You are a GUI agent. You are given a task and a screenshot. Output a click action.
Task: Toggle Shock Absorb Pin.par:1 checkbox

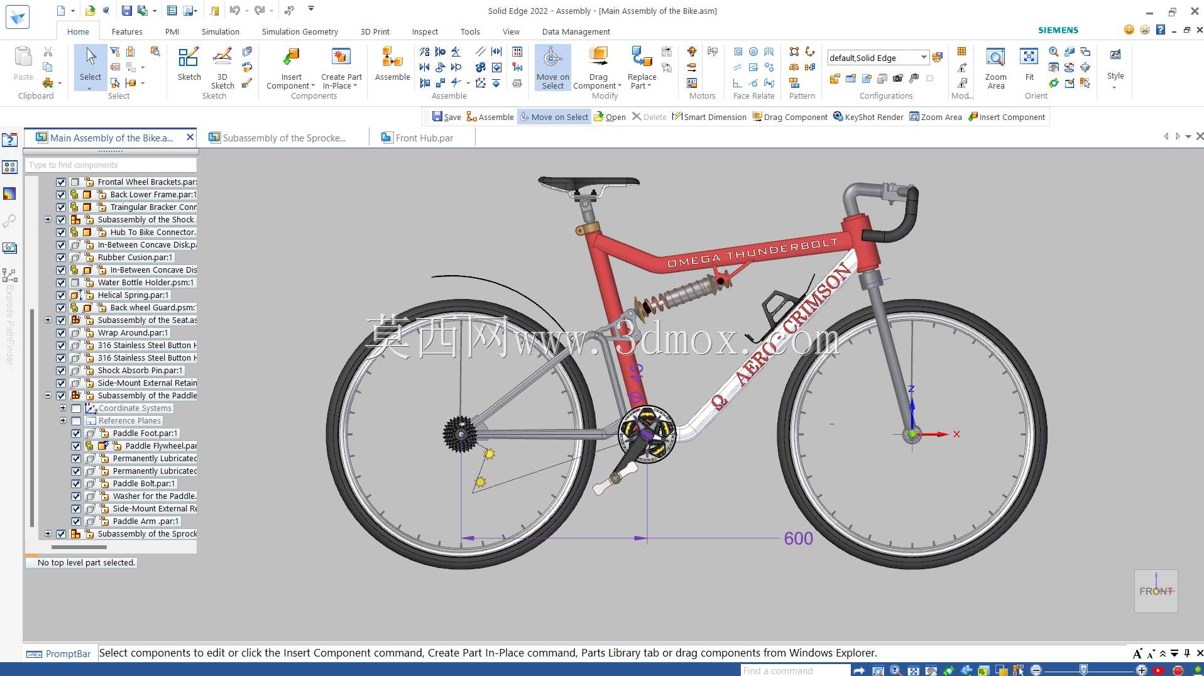tap(61, 371)
